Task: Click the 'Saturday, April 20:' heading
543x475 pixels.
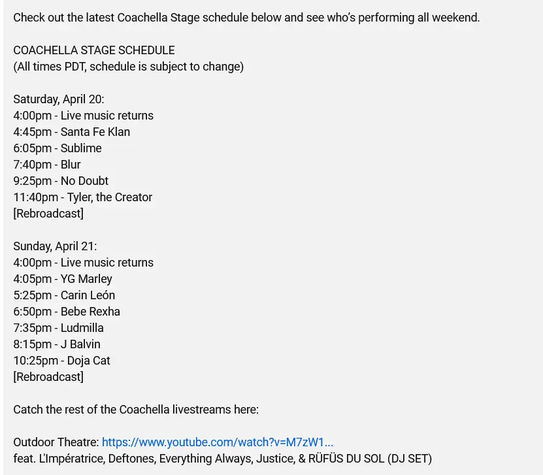Action: [59, 99]
